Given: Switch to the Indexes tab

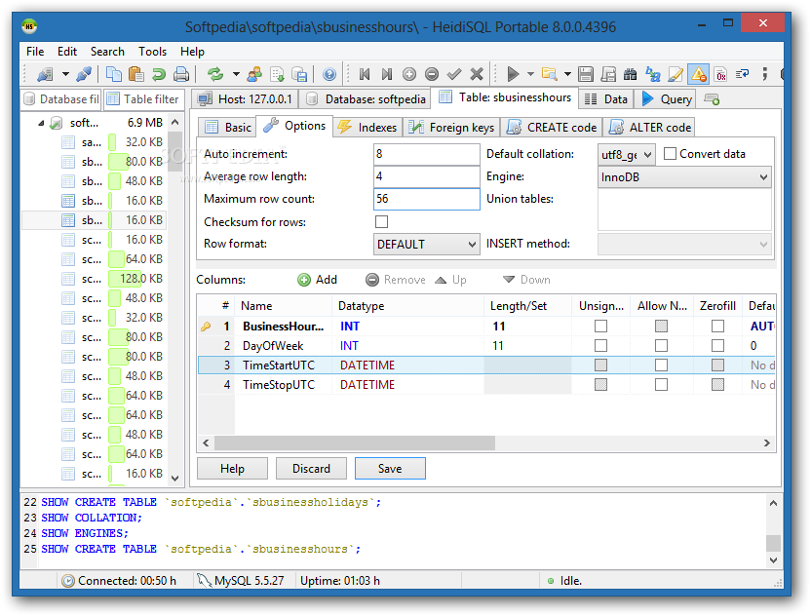Looking at the screenshot, I should [x=367, y=128].
